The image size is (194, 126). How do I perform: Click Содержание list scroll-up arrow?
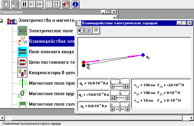115,18
